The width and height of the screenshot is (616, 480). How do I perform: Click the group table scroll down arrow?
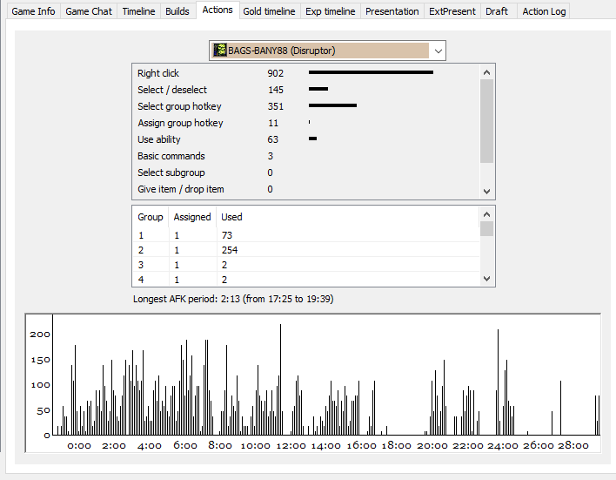486,278
